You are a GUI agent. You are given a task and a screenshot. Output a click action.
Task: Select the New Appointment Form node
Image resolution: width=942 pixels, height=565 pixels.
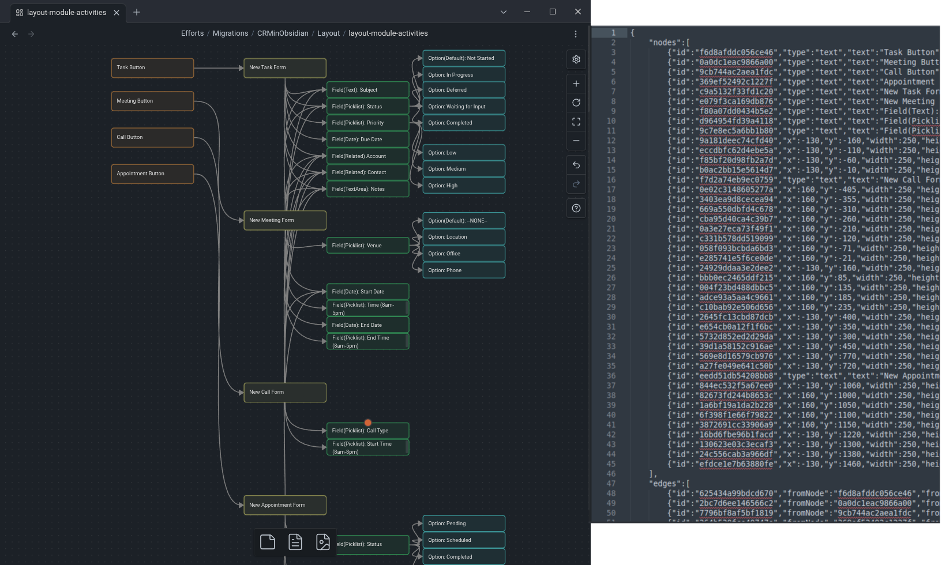(x=285, y=505)
